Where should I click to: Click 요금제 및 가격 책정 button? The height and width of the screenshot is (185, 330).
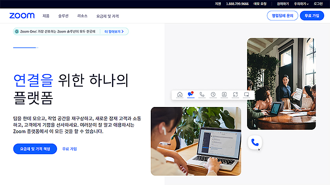35,149
